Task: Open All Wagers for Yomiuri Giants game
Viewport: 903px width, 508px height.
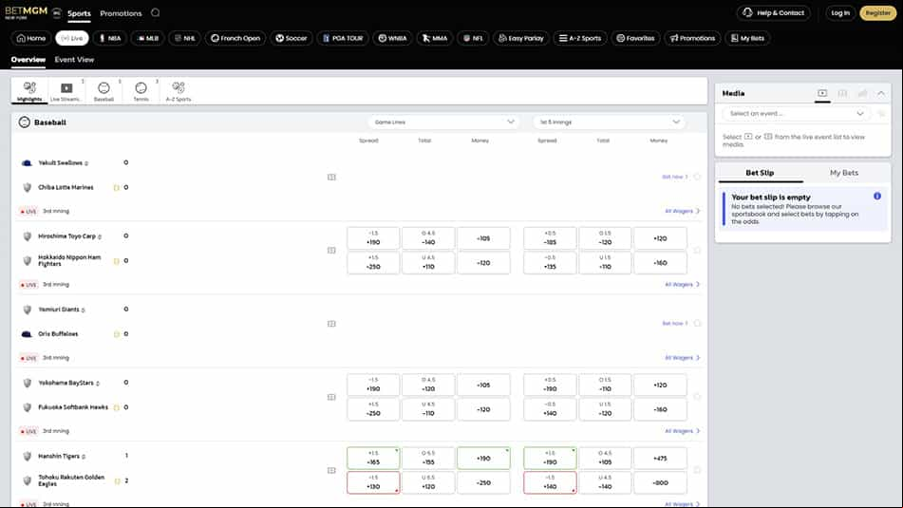Action: [683, 358]
